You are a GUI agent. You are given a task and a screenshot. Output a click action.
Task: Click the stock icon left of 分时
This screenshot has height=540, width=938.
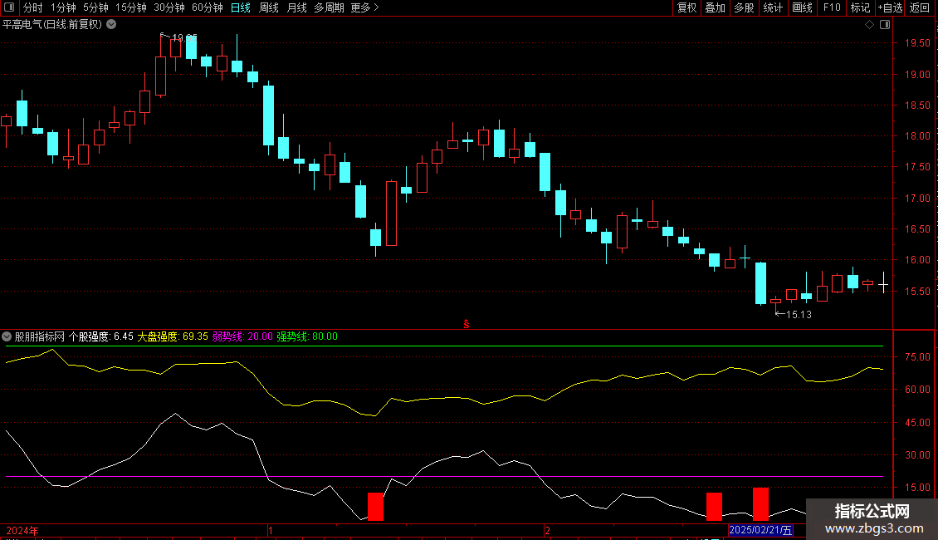(x=9, y=7)
